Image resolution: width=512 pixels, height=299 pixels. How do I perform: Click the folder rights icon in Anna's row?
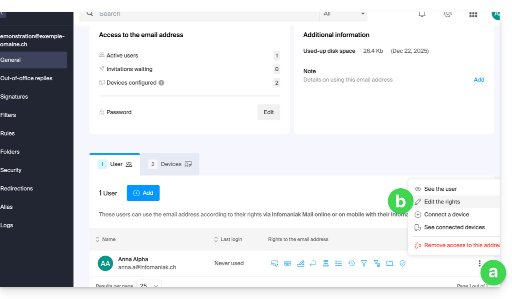point(390,263)
